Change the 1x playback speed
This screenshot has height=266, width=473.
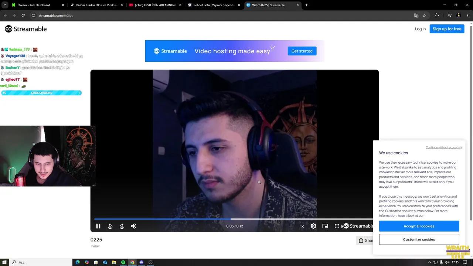point(302,226)
